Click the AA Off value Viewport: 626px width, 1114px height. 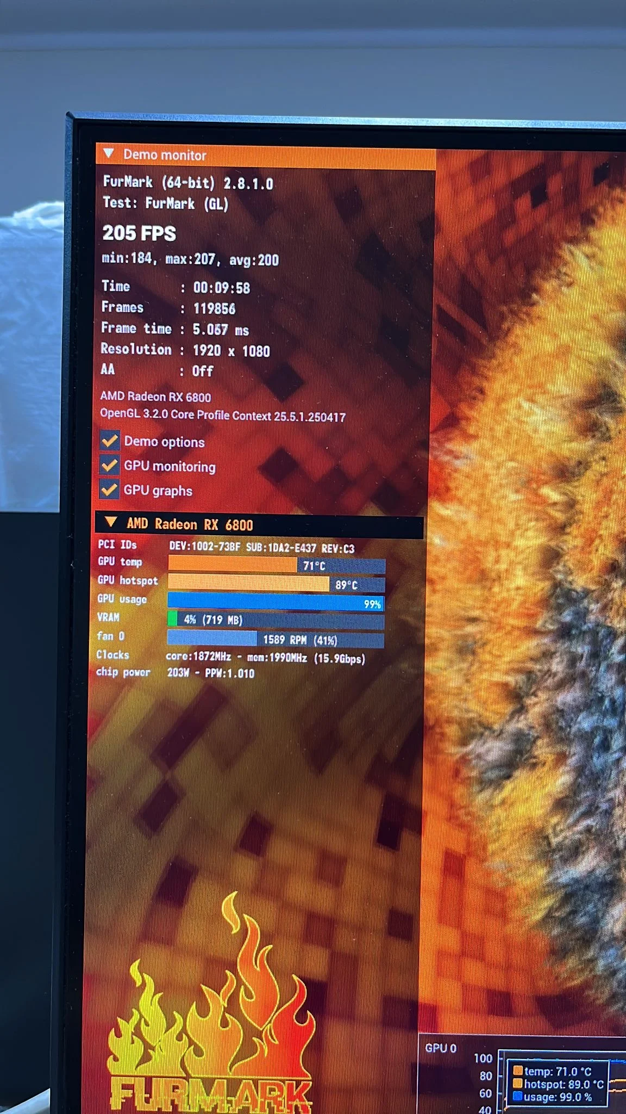coord(203,371)
